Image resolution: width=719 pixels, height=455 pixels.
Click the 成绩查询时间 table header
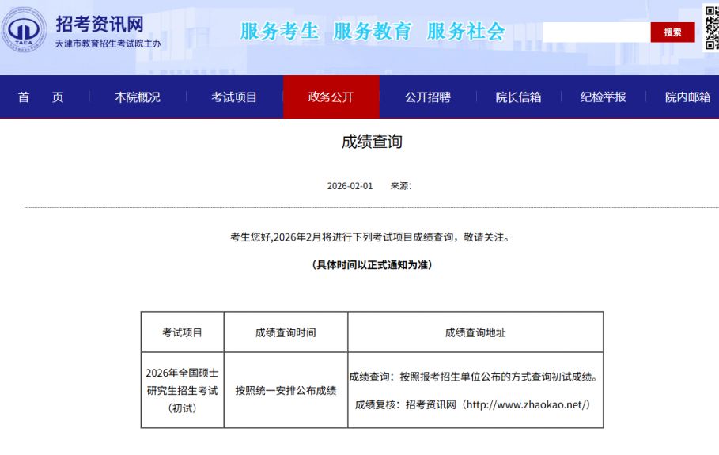click(x=286, y=332)
